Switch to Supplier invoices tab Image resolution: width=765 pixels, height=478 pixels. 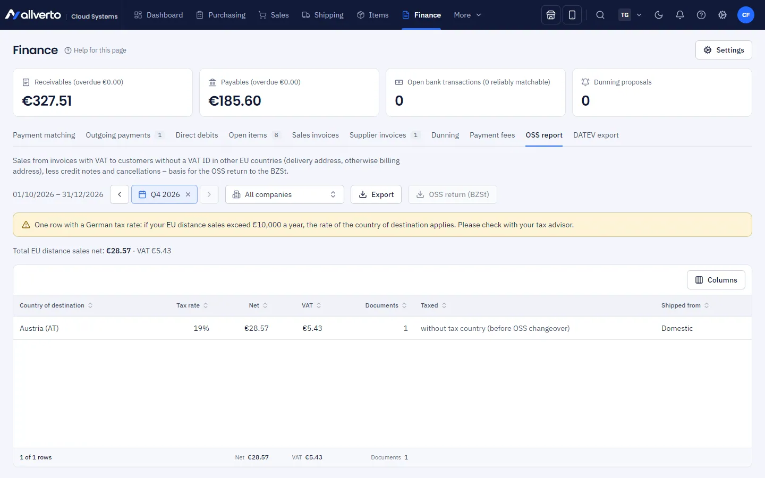[x=385, y=135]
